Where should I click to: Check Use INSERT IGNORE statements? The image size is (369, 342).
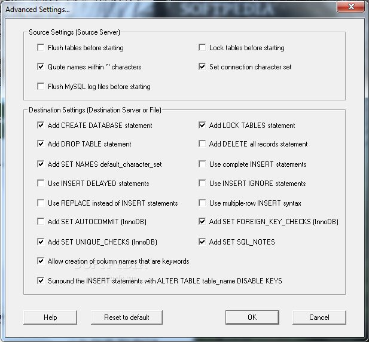[202, 183]
